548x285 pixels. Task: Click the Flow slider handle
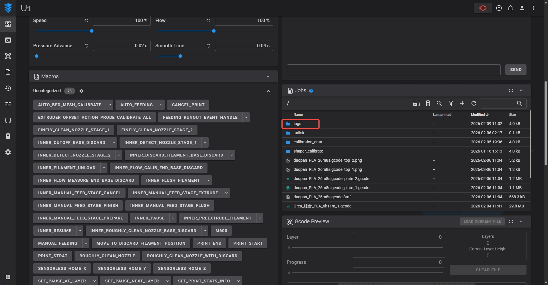[214, 31]
